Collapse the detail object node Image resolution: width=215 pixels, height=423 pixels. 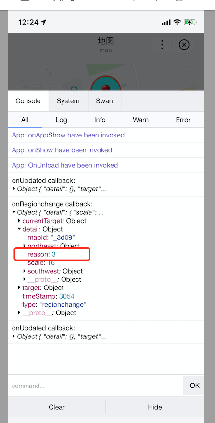tap(19, 229)
